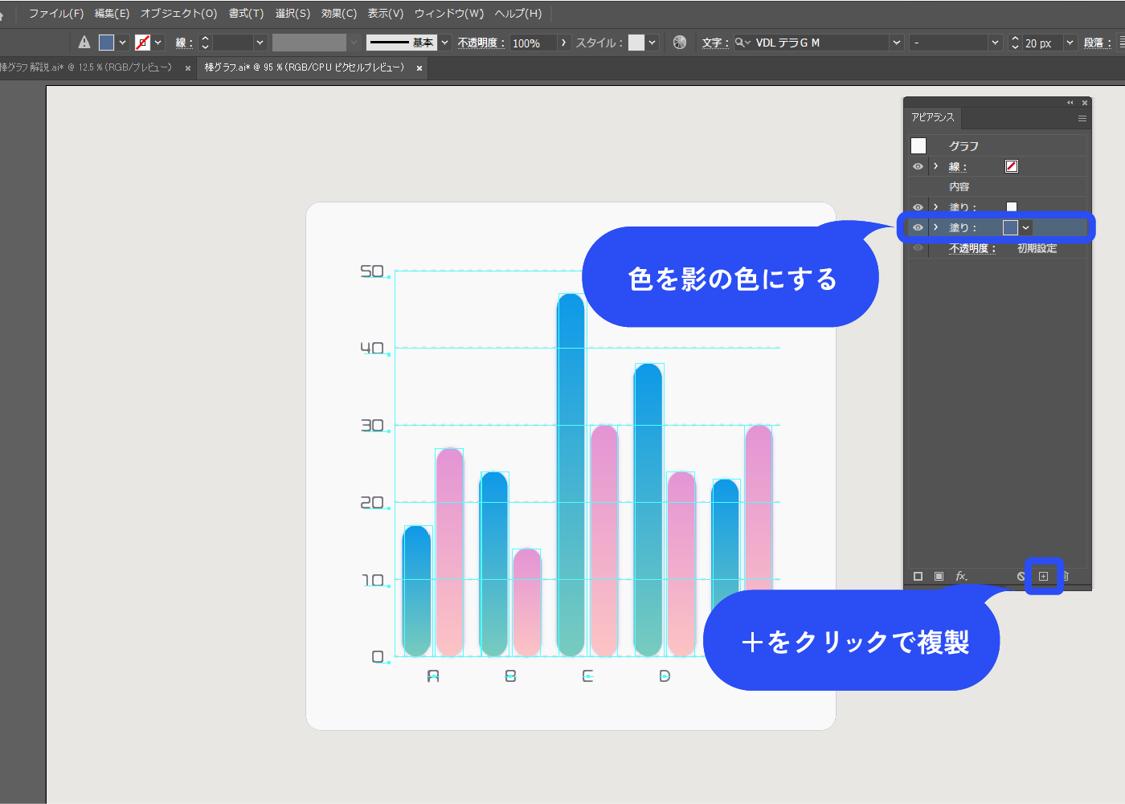Open the font style dropdown
Screen dimensions: 1125x804
coord(995,43)
